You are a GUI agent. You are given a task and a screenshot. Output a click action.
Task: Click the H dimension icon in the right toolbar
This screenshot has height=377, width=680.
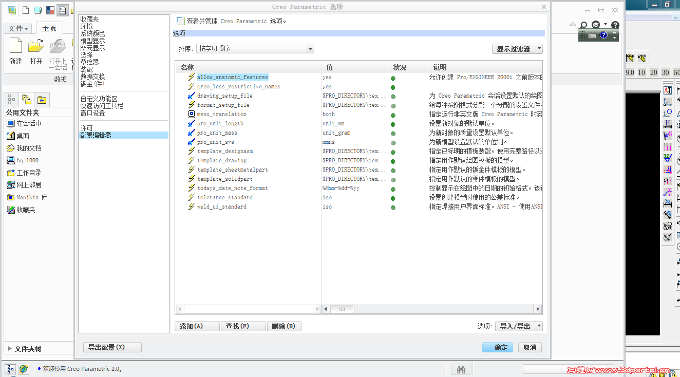tap(668, 124)
